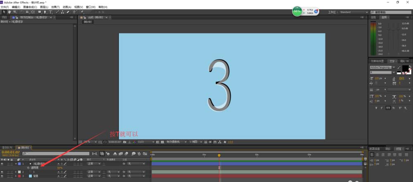The width and height of the screenshot is (413, 182).
Task: Click the black text fill color swatch
Action: (x=405, y=68)
